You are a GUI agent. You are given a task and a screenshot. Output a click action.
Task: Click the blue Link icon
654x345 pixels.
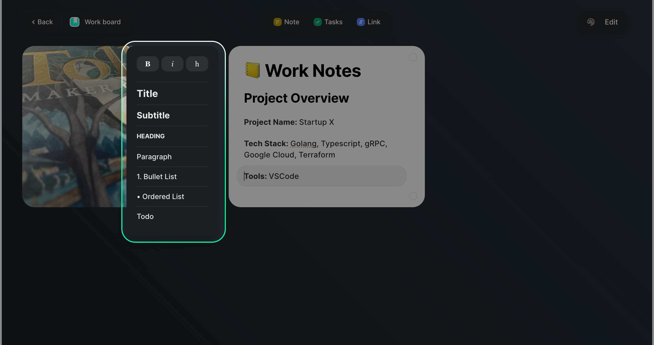coord(360,22)
